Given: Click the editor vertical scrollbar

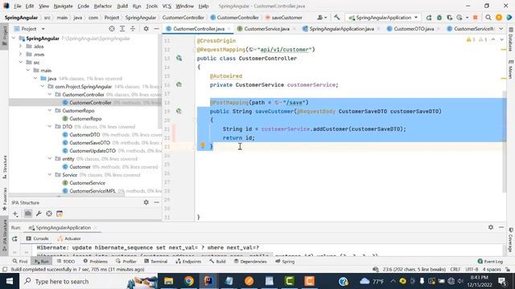Looking at the screenshot, I should [x=505, y=141].
